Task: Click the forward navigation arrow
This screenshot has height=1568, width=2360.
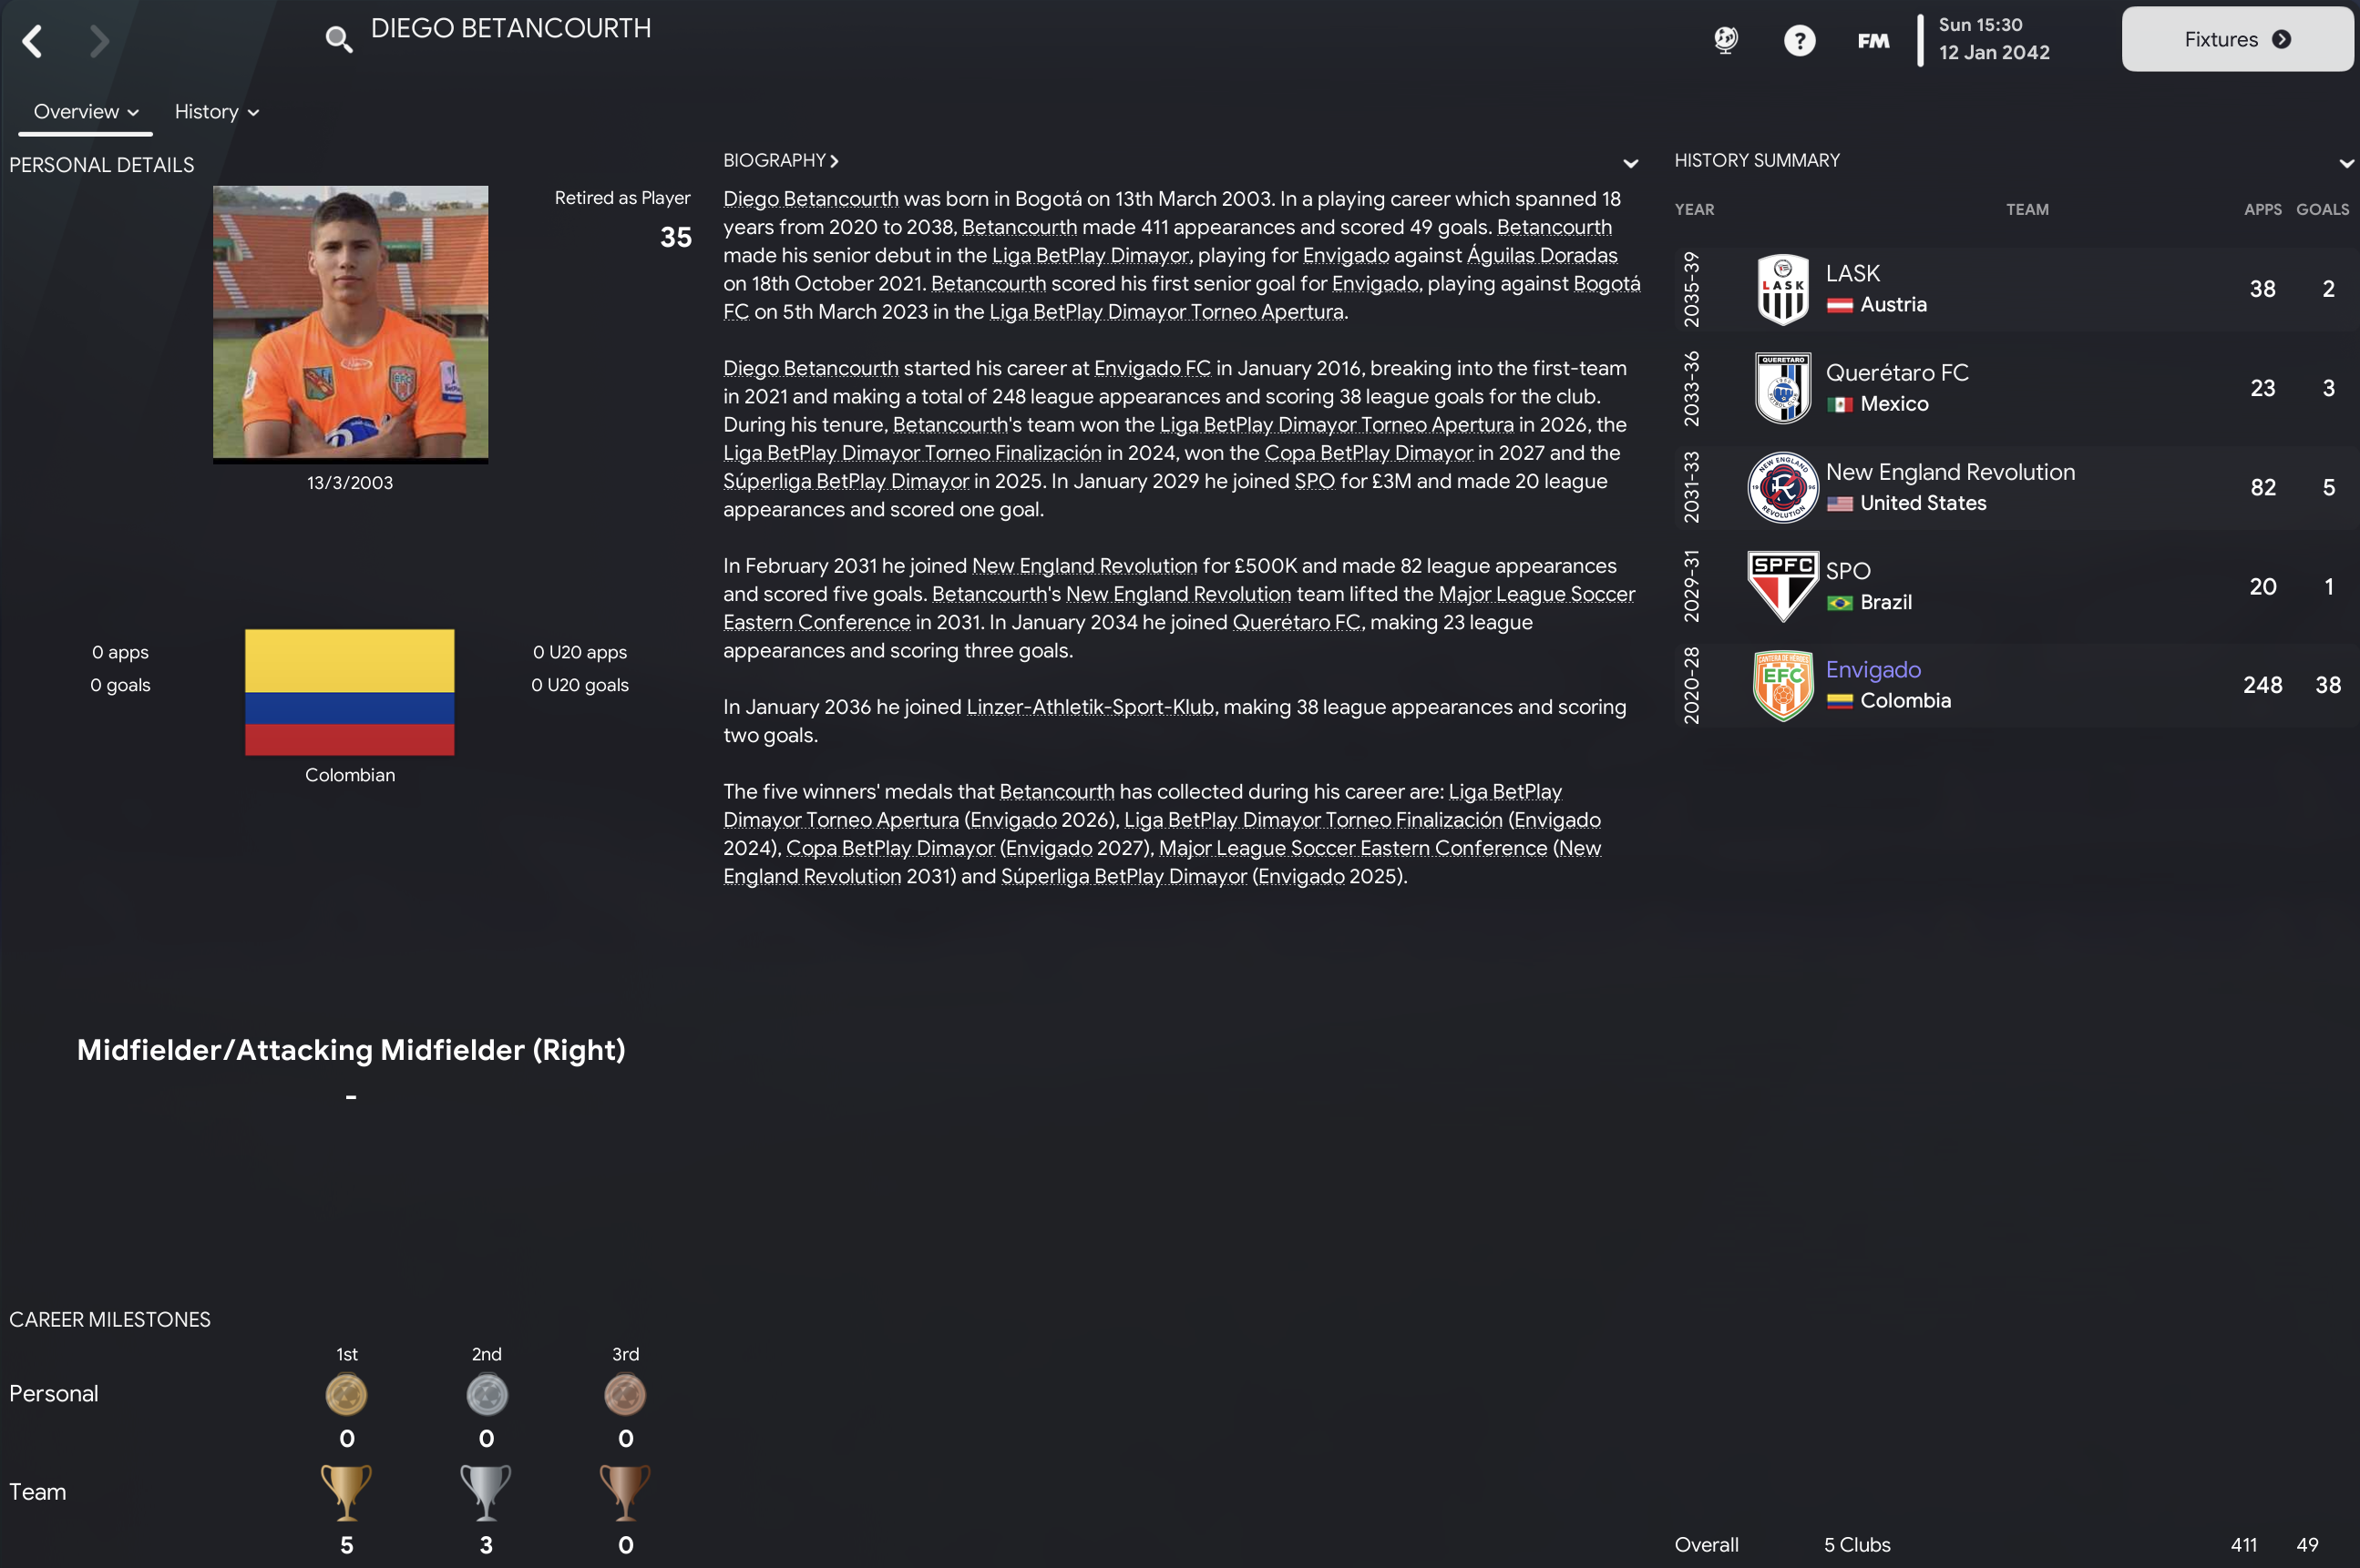Action: click(98, 41)
